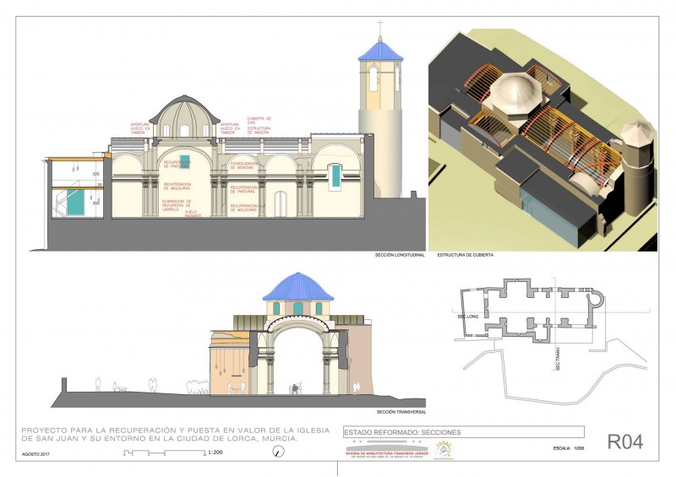Click the 'ESCALA: 1/200' label
This screenshot has height=477, width=676.
click(x=569, y=448)
